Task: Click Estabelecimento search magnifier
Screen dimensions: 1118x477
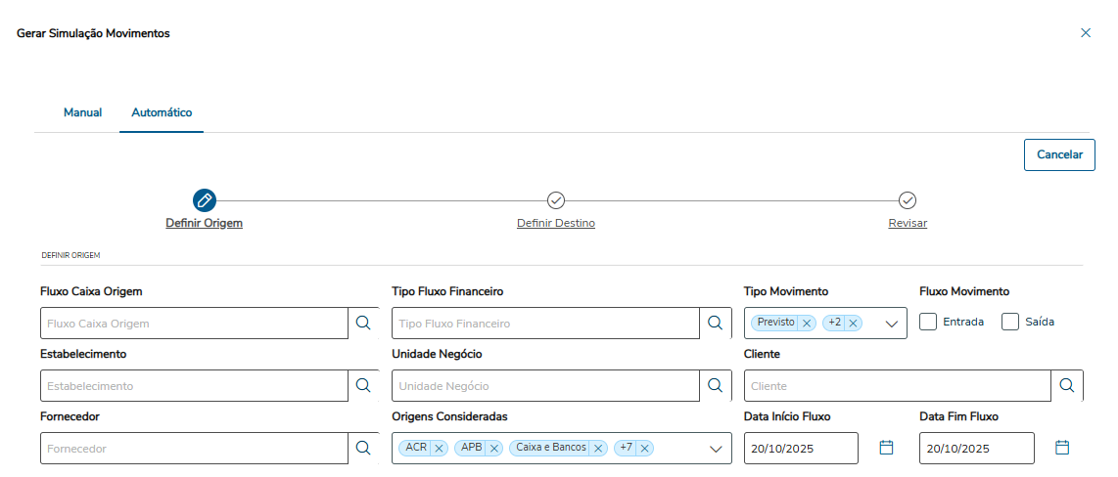Action: 363,385
